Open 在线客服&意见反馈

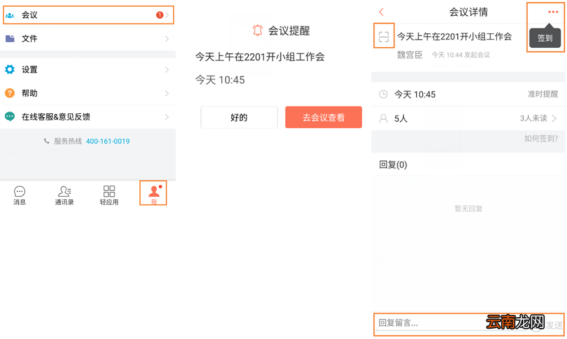(88, 117)
